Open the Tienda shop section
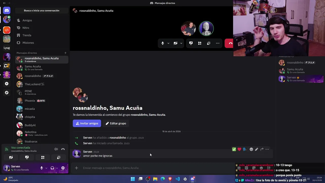This screenshot has width=325, height=183. (42, 35)
